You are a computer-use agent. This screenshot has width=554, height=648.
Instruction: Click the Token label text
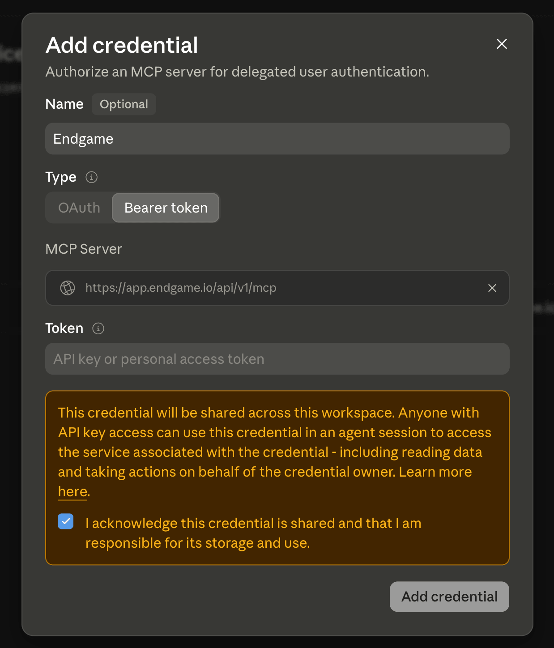(64, 328)
